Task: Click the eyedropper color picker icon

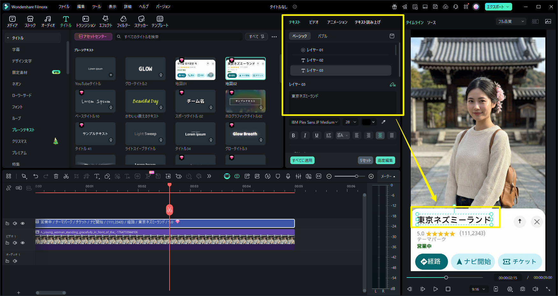Action: click(x=384, y=122)
